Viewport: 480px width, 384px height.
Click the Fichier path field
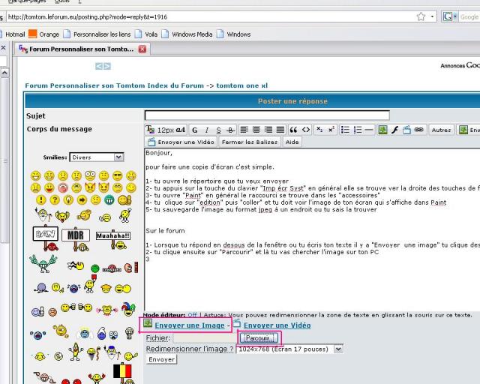(205, 338)
